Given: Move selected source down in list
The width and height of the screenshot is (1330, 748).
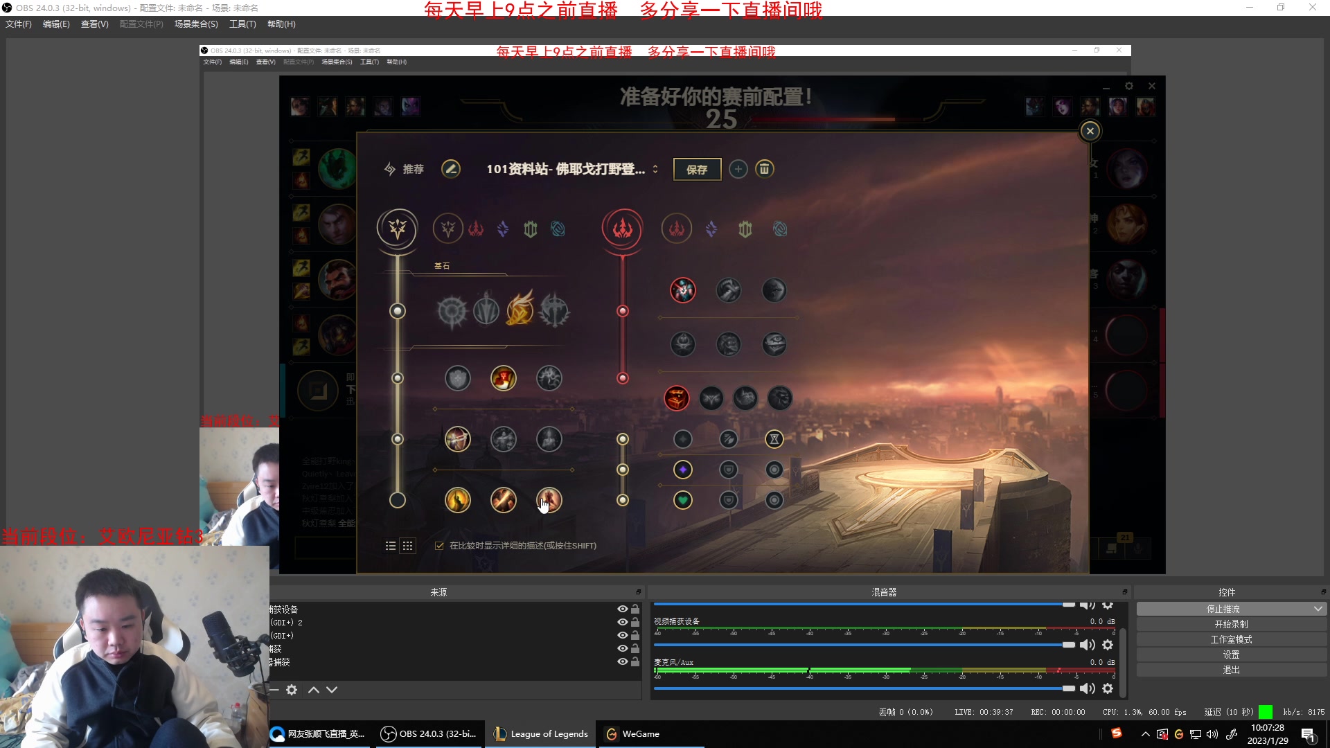Looking at the screenshot, I should point(332,690).
